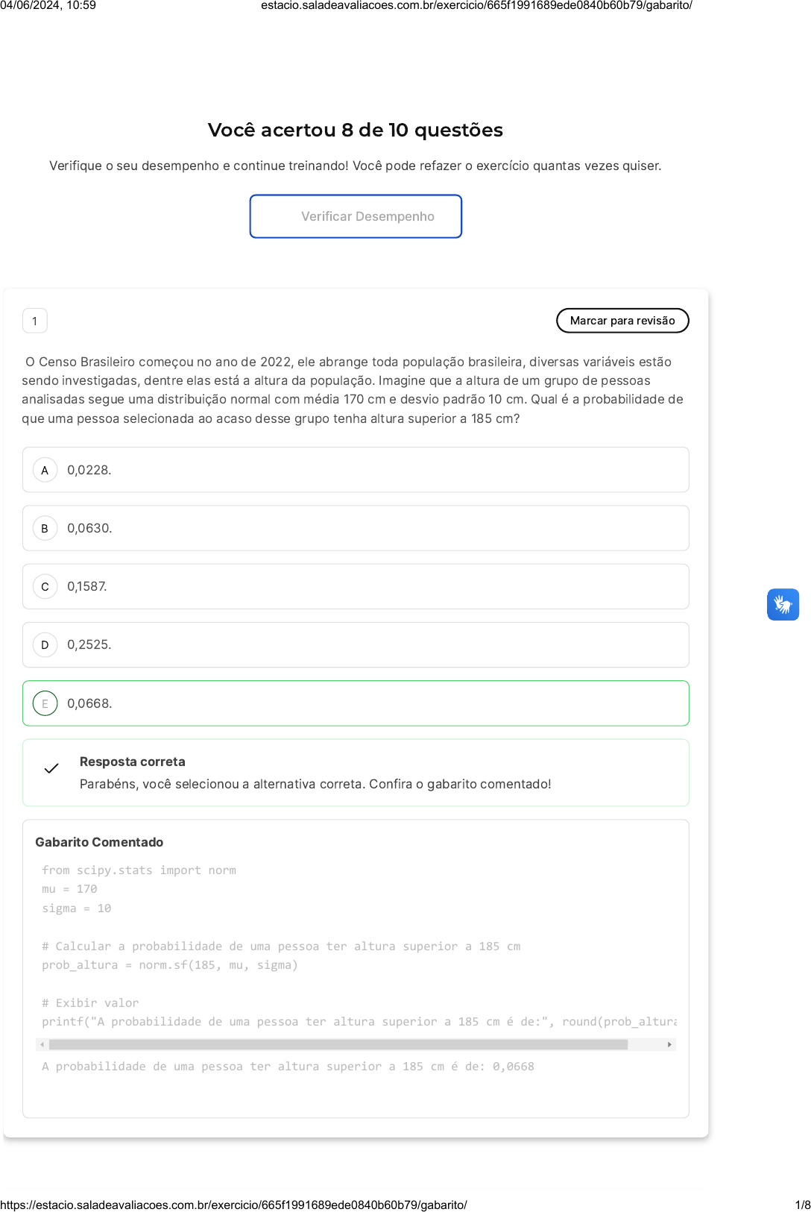Click the horizontal scrollbar in the code block
This screenshot has height=1212, width=811.
(x=338, y=1044)
